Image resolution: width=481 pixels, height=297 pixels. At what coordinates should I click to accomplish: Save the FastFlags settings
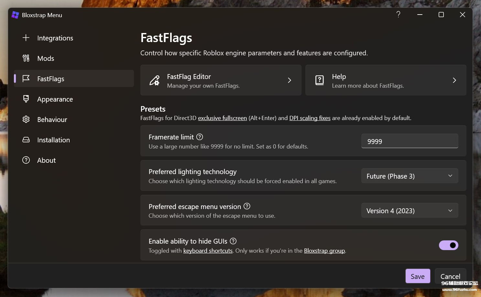(x=418, y=276)
